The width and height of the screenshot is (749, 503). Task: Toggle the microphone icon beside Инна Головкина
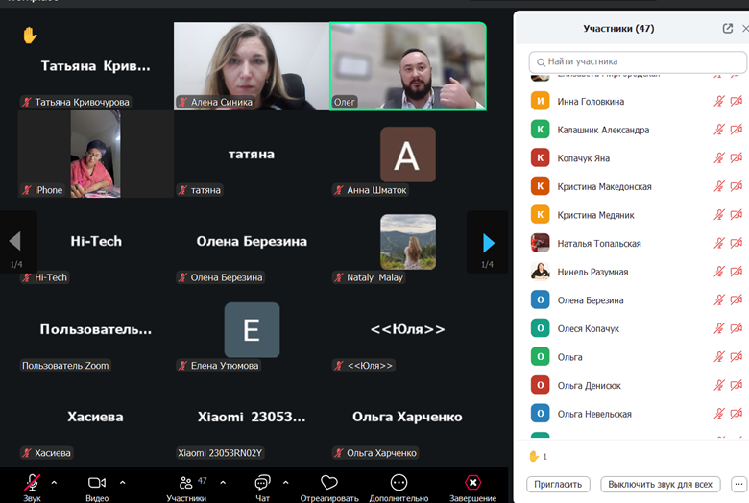point(719,102)
